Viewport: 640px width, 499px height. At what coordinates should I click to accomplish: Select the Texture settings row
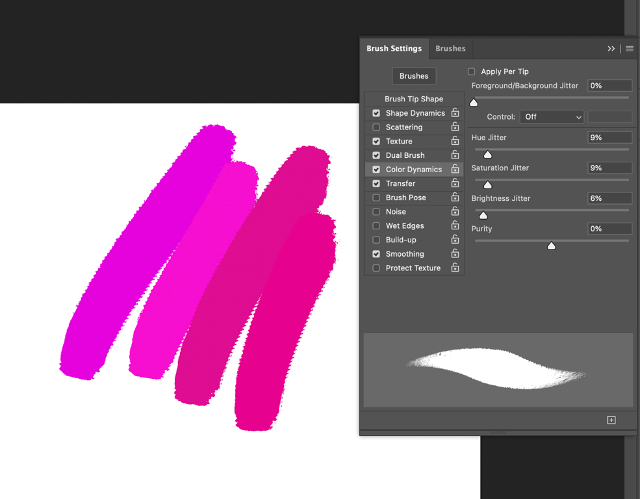point(414,141)
